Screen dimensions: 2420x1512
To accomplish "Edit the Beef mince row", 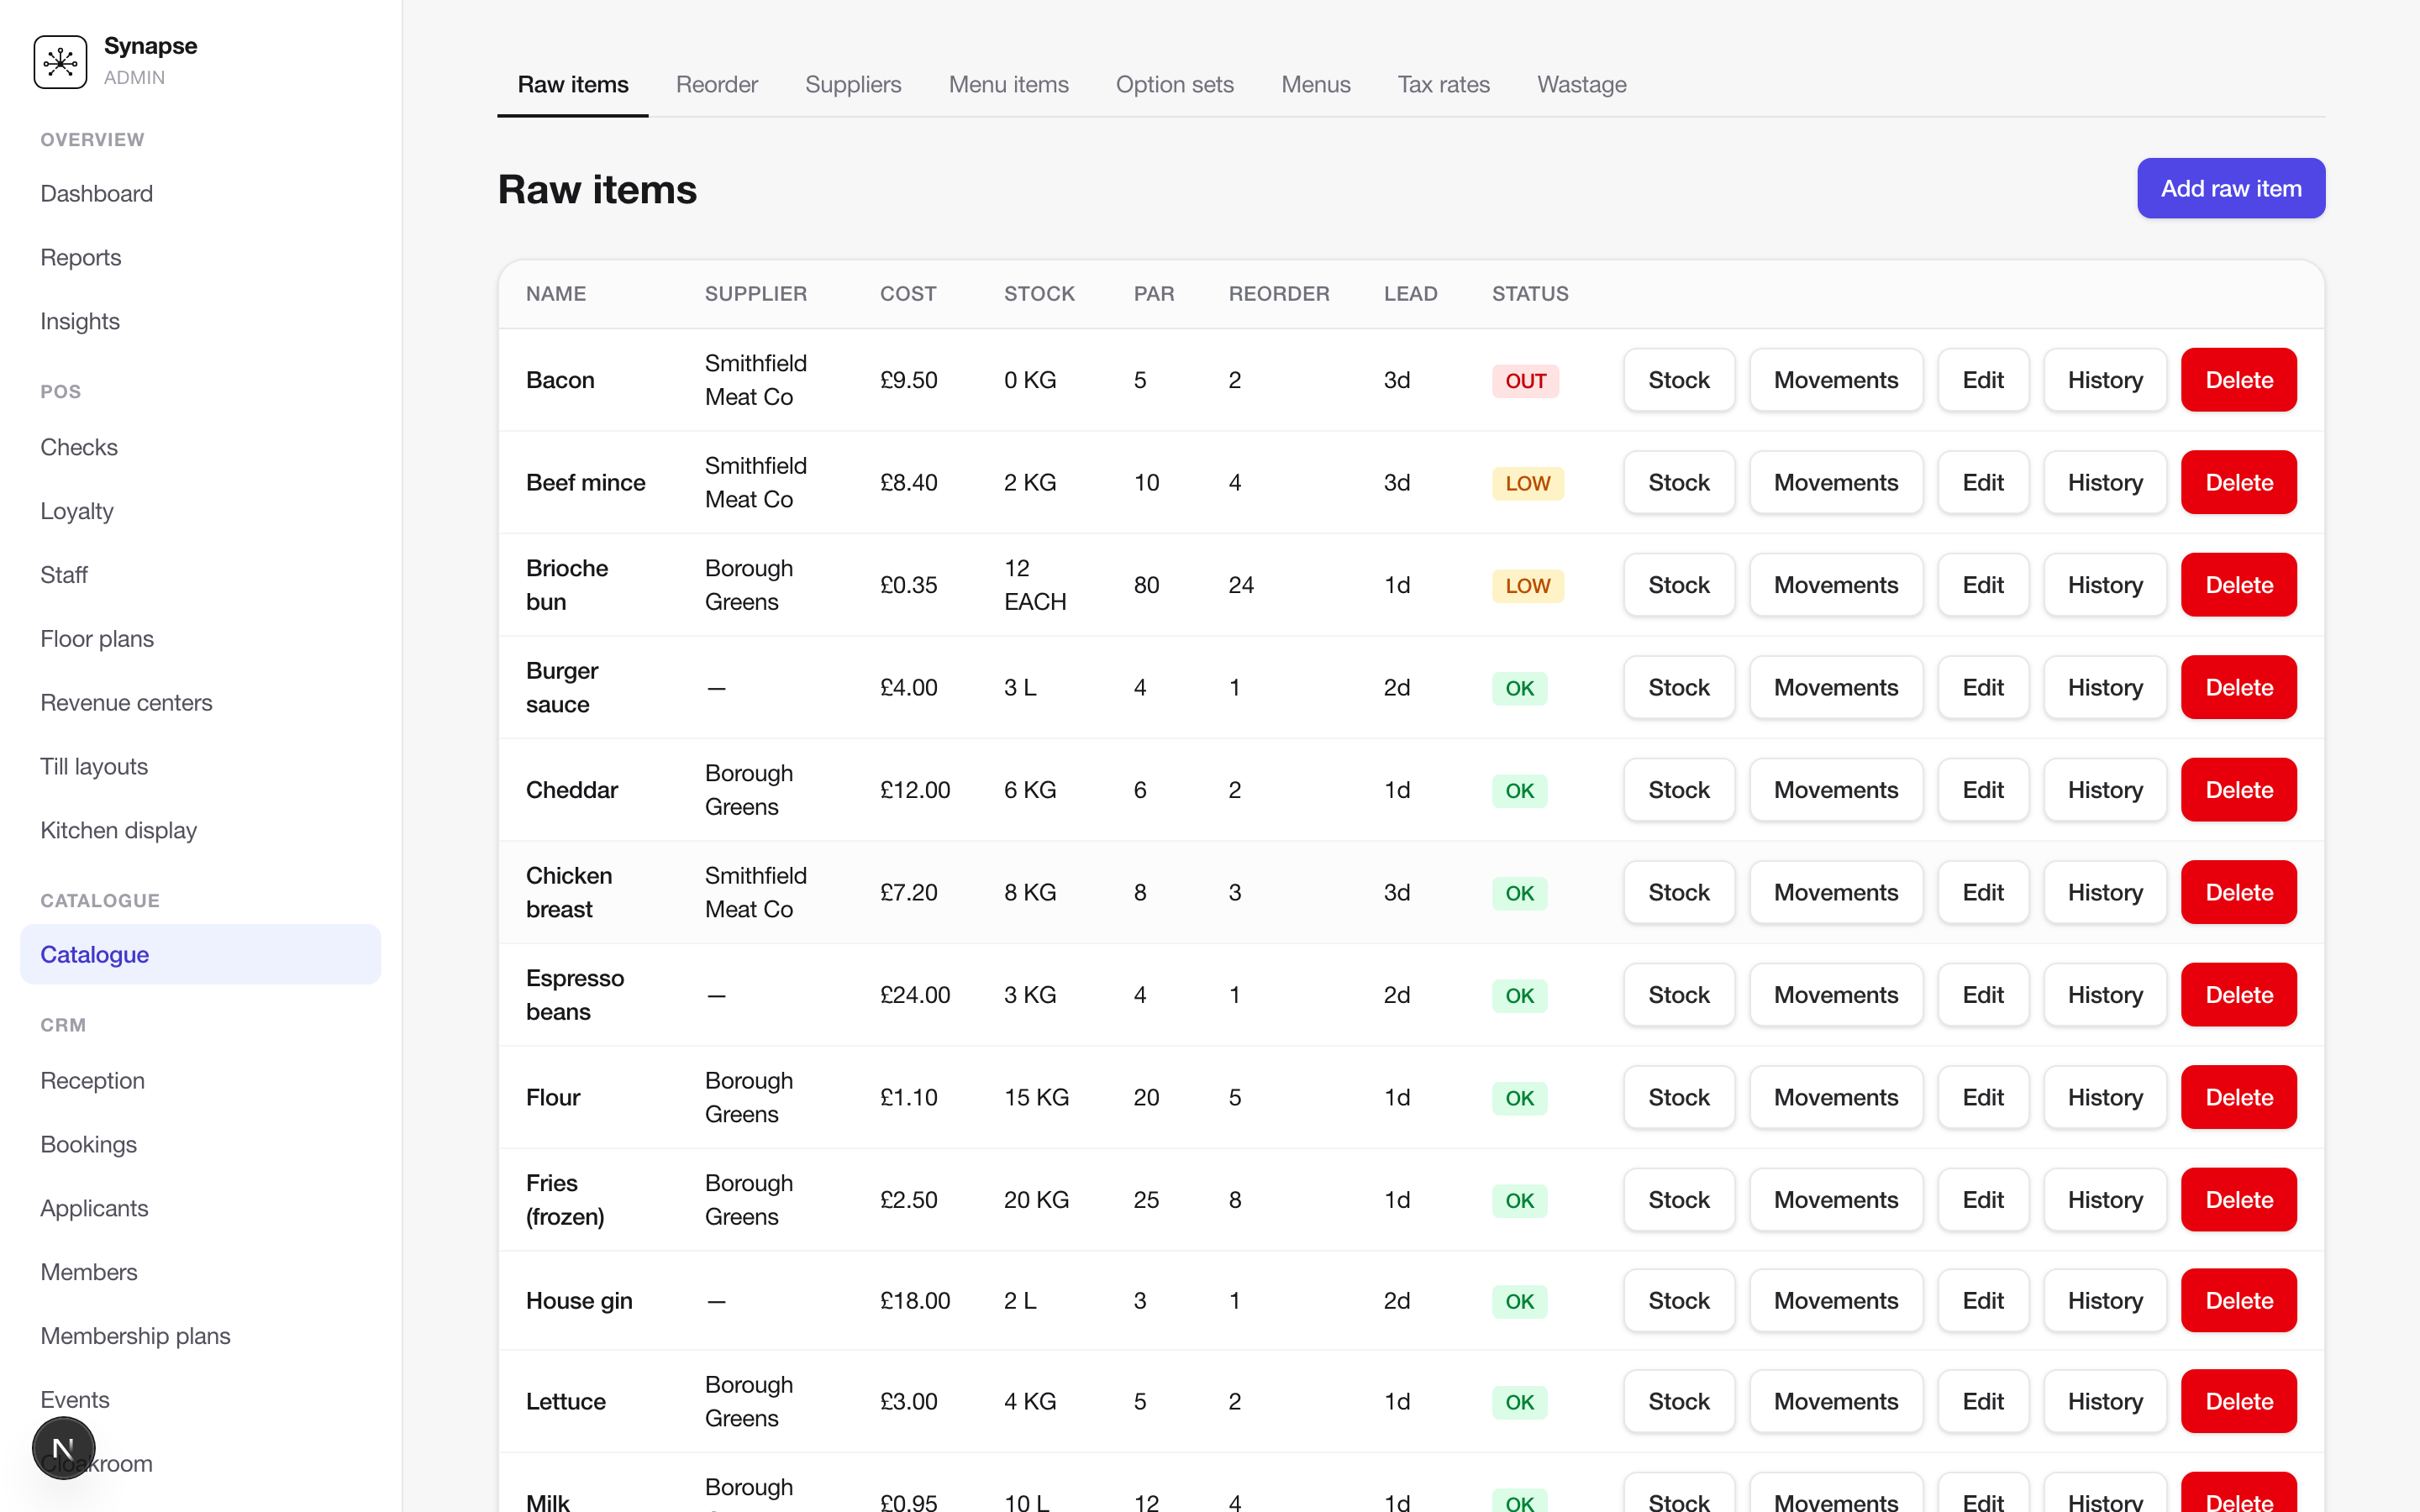I will (x=1982, y=482).
